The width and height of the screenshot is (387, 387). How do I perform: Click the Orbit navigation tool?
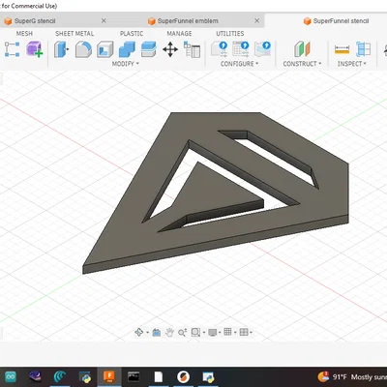[x=139, y=332]
